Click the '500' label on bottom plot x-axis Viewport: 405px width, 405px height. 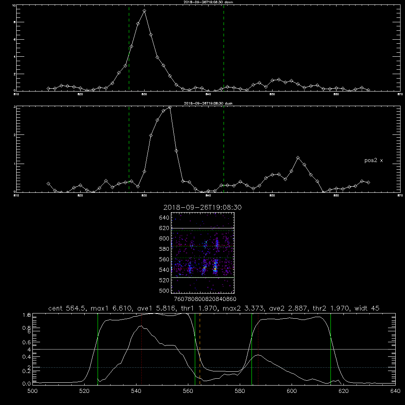click(x=32, y=391)
